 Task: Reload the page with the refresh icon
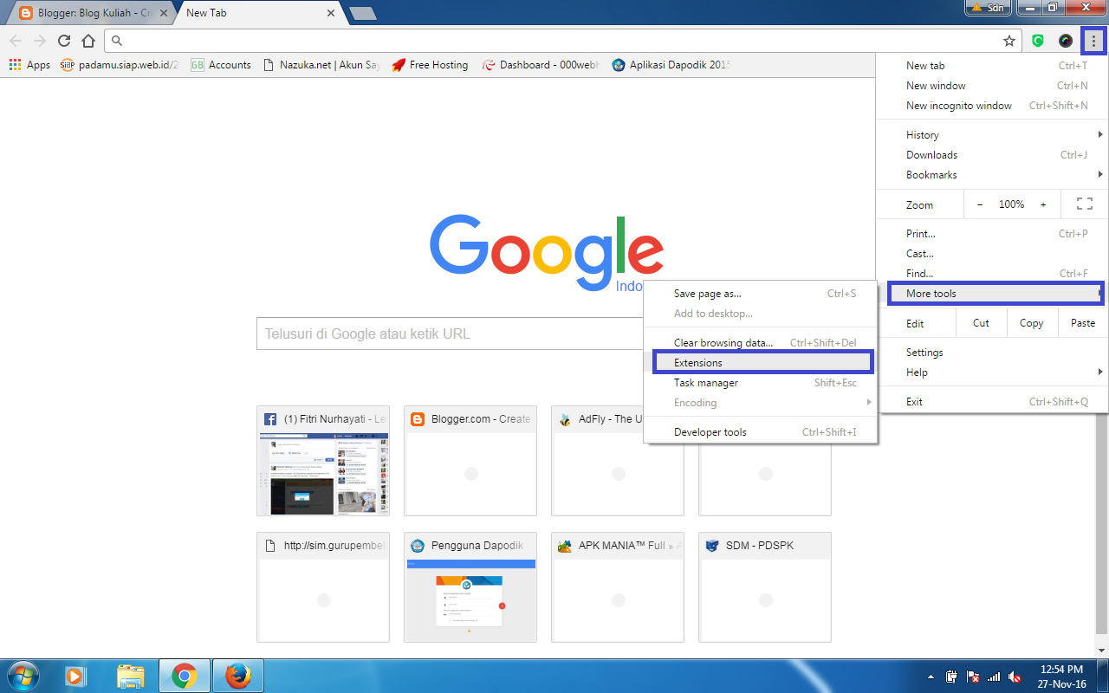point(63,41)
